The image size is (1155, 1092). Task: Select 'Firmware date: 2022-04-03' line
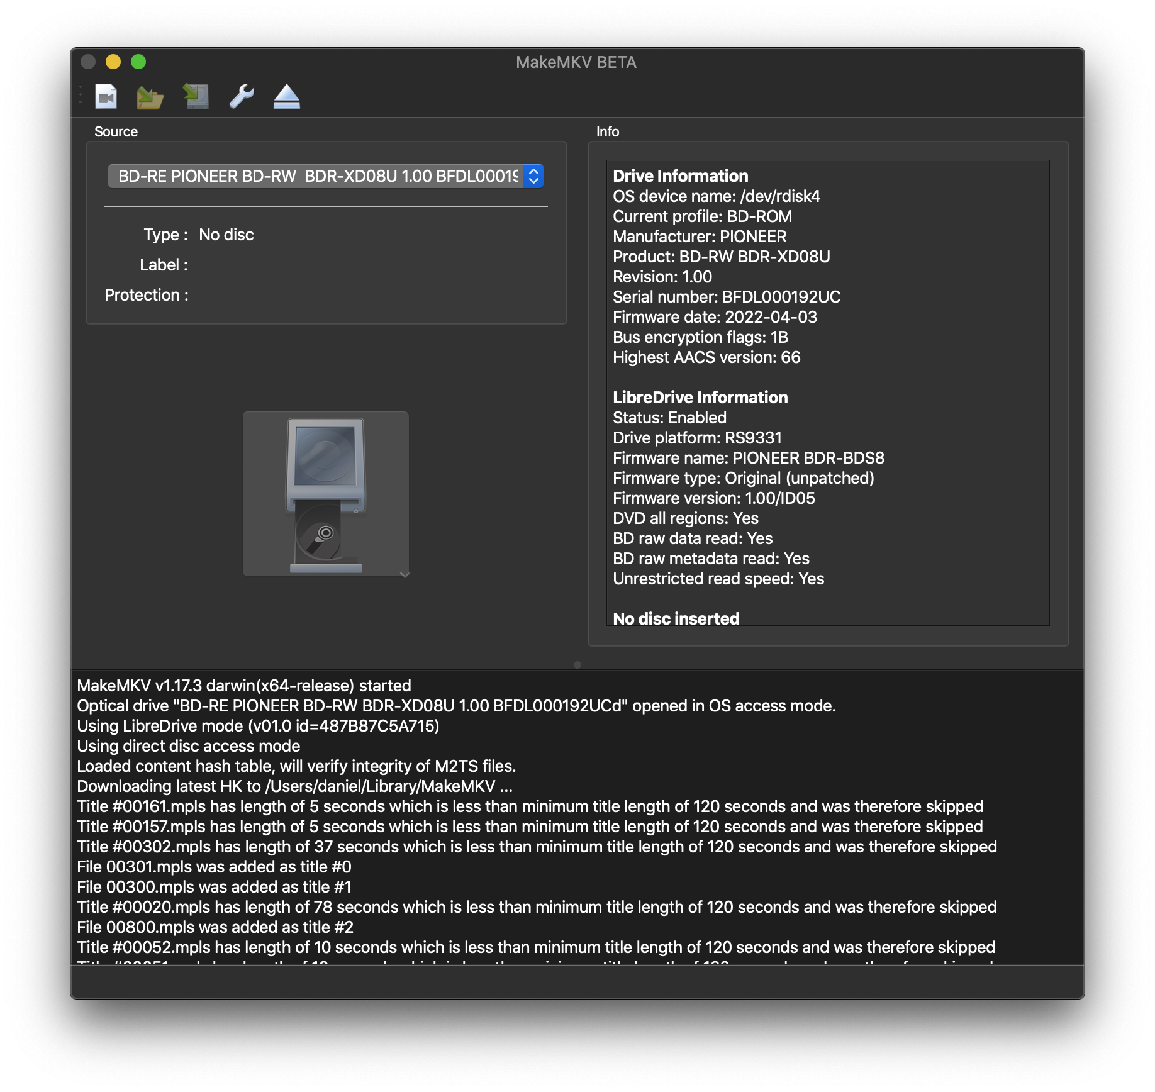point(715,317)
